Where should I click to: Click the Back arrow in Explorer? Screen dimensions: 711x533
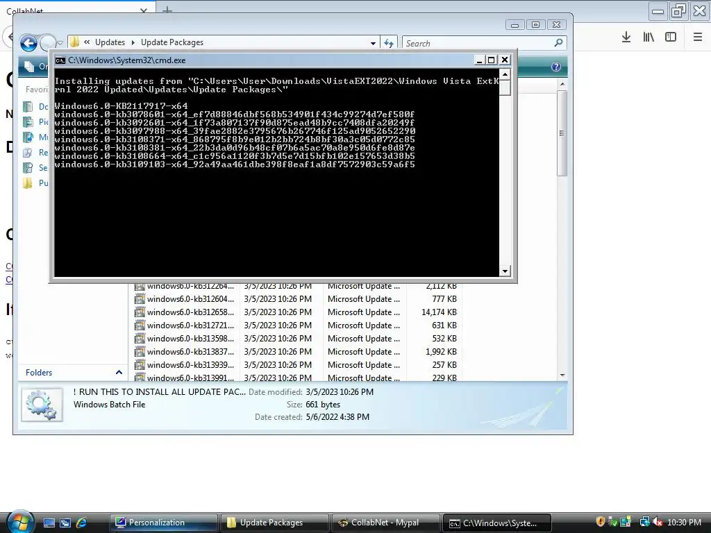pos(28,43)
